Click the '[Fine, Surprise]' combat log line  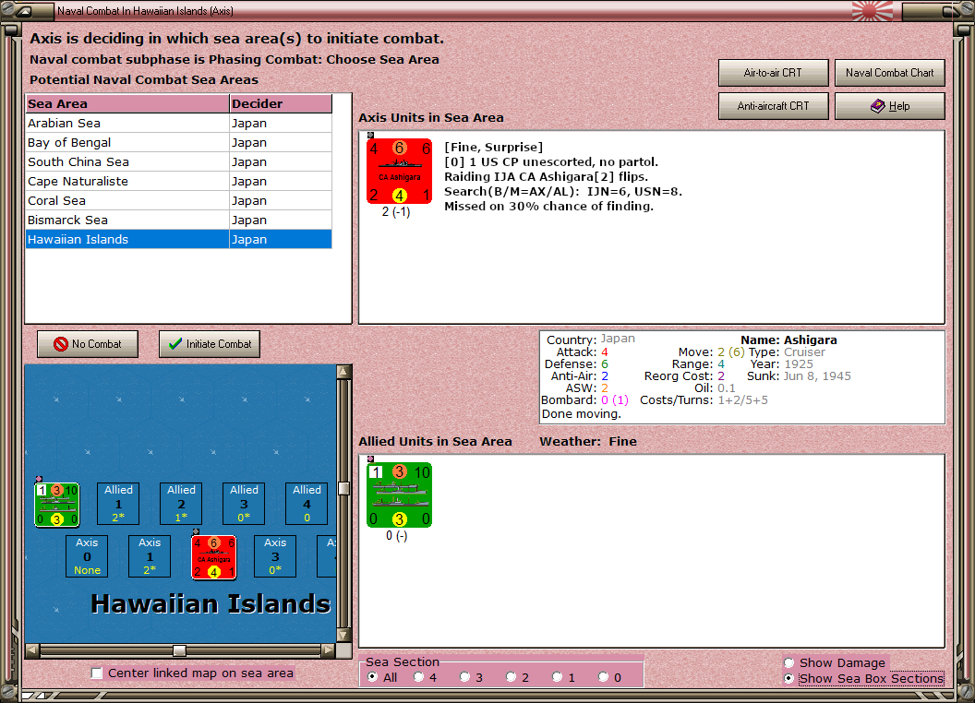pos(493,148)
